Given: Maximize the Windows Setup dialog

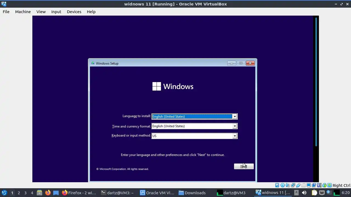Looking at the screenshot, I should [x=241, y=63].
